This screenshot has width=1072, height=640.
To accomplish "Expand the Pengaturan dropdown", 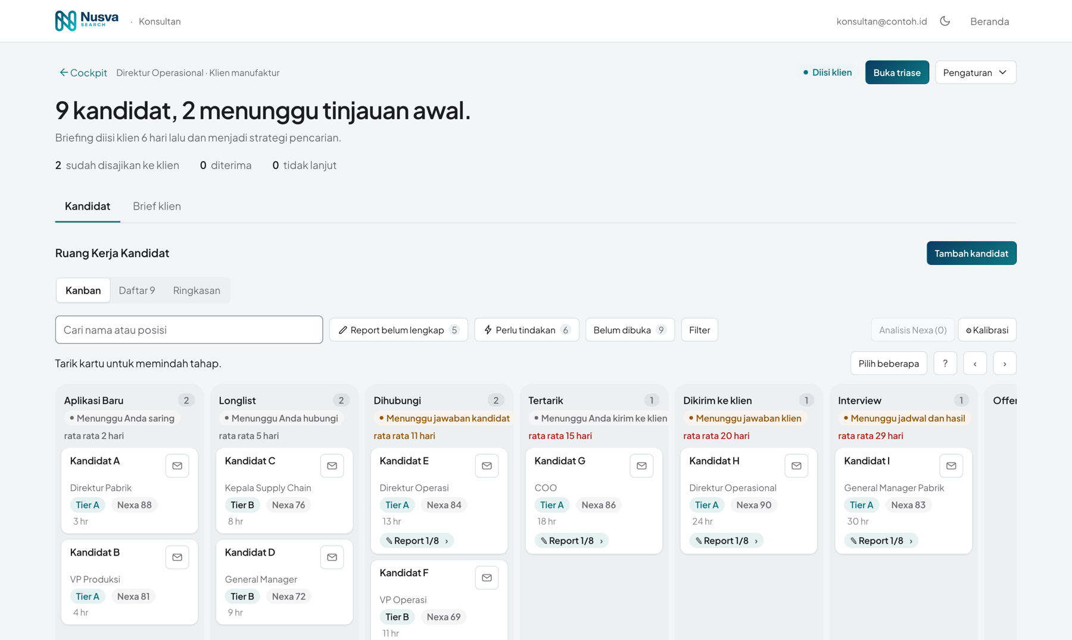I will pos(976,72).
